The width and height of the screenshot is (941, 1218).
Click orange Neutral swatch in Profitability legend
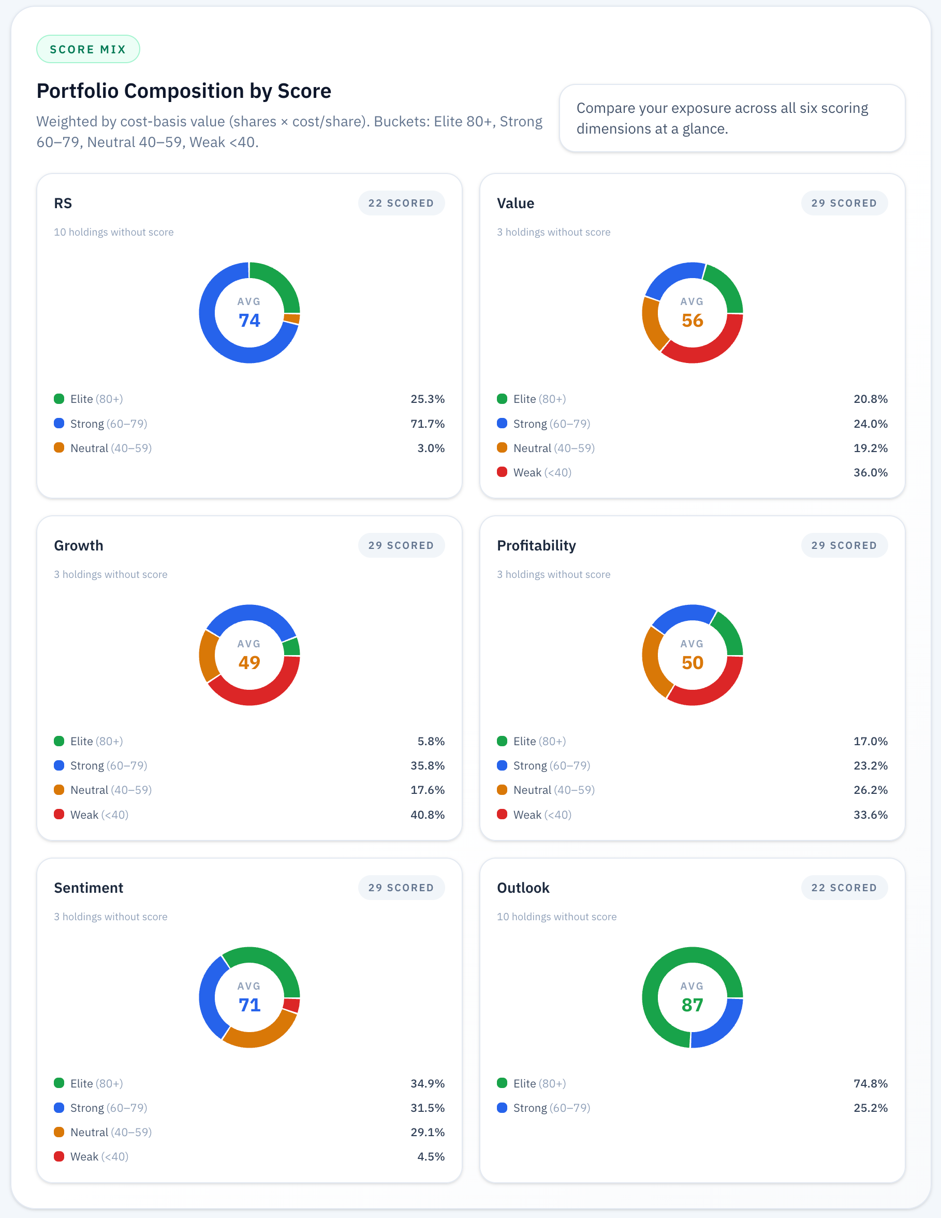point(502,790)
